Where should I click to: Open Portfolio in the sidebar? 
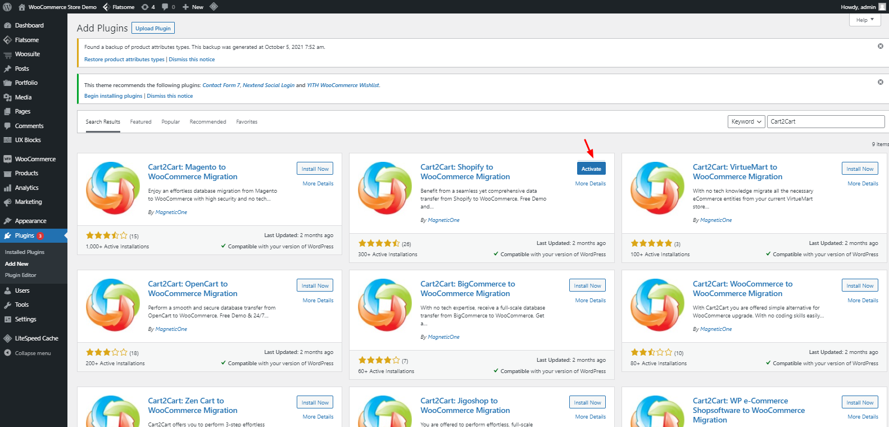(26, 83)
